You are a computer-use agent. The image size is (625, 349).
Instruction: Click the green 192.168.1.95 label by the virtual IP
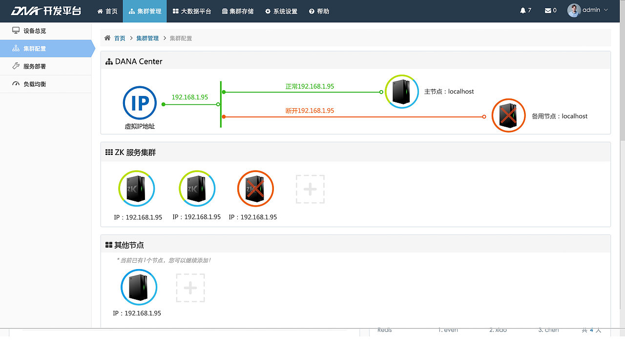(x=190, y=97)
